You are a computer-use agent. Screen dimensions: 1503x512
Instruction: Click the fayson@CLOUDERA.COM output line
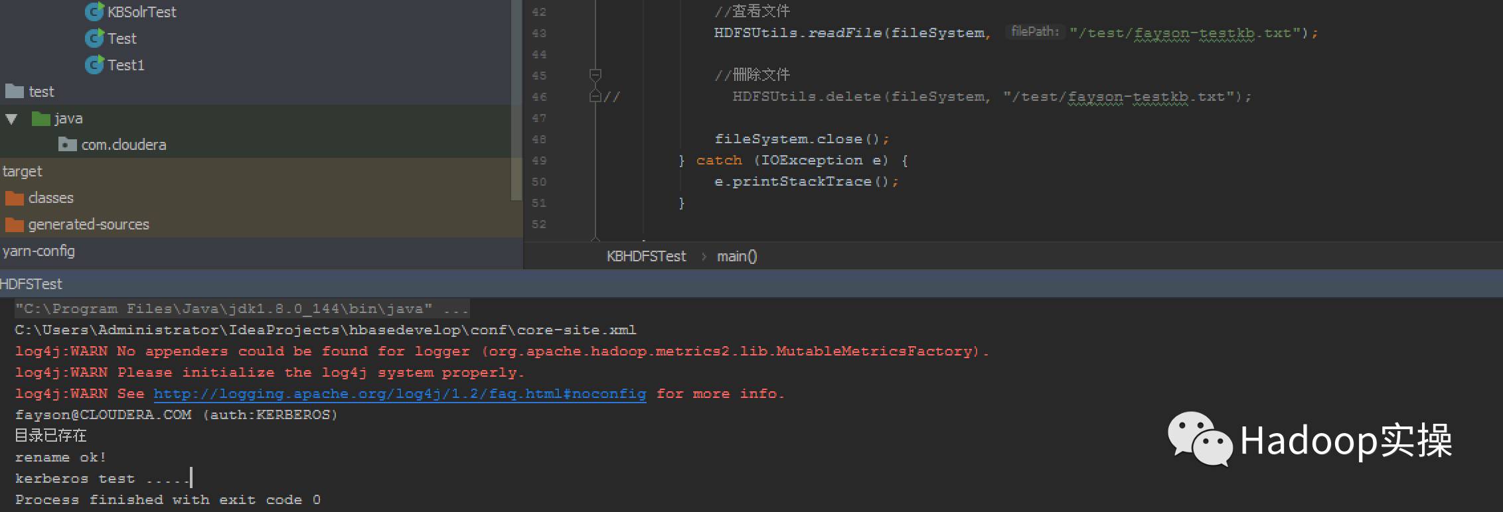coord(176,415)
